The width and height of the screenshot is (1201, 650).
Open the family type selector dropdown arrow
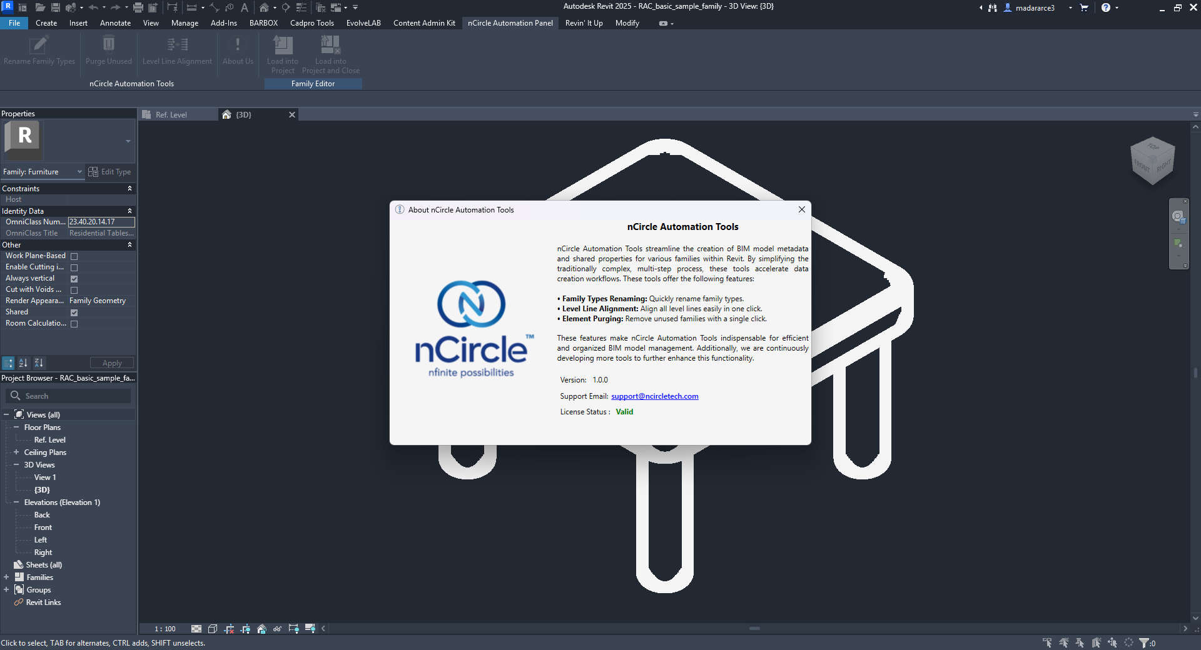128,141
